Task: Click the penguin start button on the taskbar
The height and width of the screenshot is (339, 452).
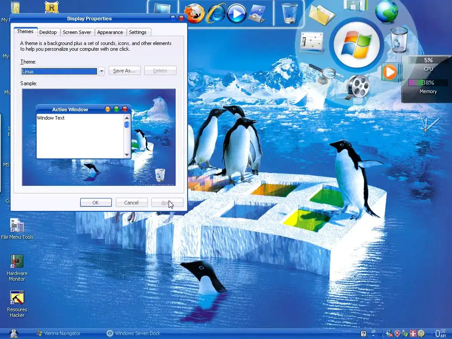Action: pos(14,334)
